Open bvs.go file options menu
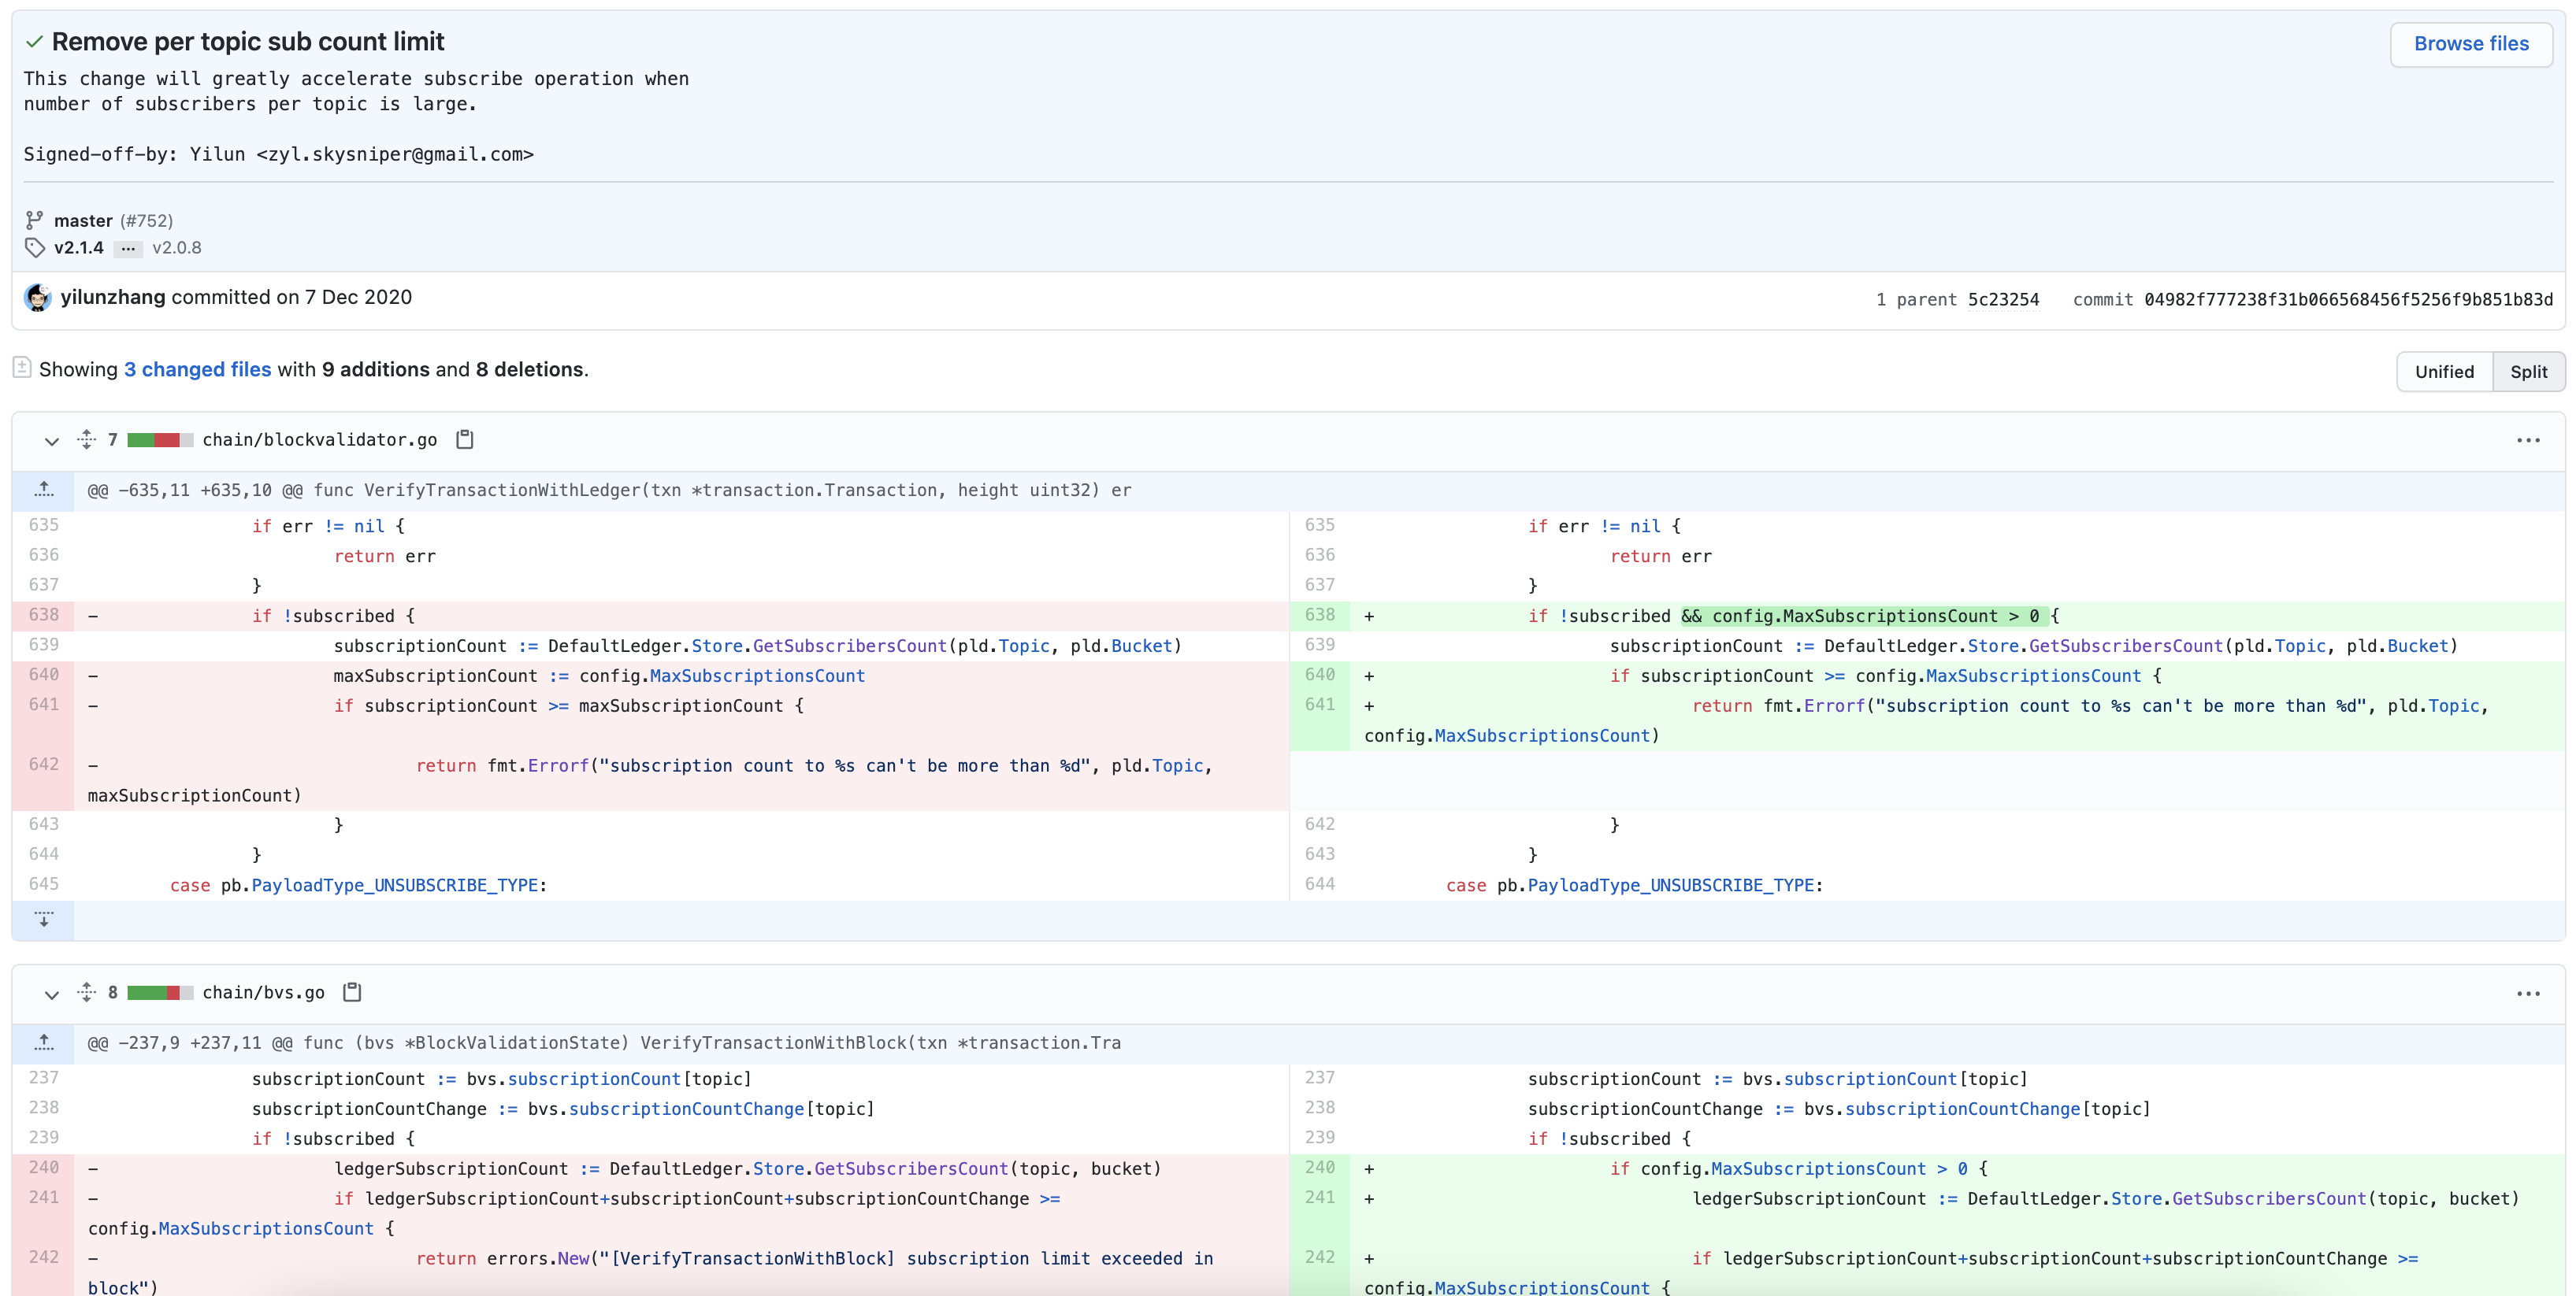 click(x=2528, y=993)
